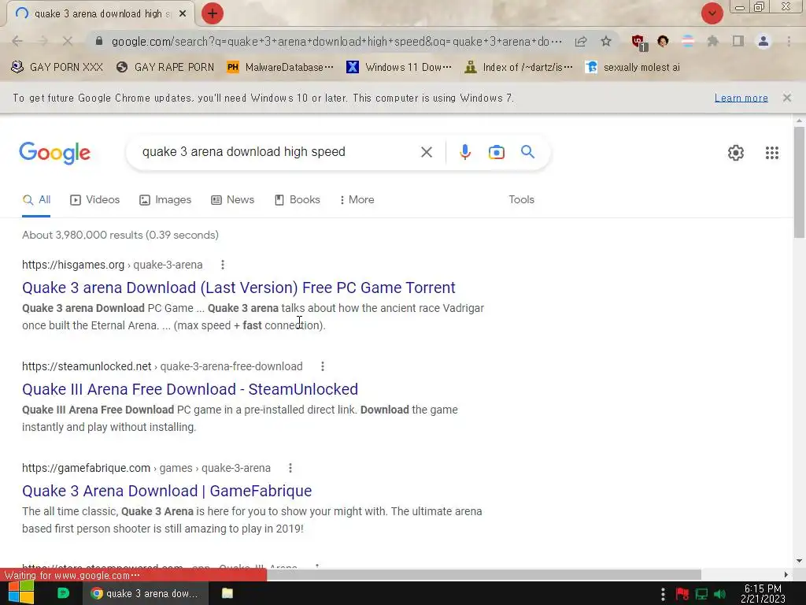Expand the More search categories menu
This screenshot has height=605, width=806.
pyautogui.click(x=357, y=199)
